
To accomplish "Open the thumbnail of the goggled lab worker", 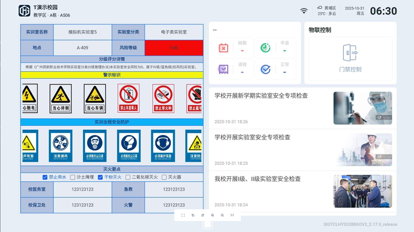I will point(362,108).
